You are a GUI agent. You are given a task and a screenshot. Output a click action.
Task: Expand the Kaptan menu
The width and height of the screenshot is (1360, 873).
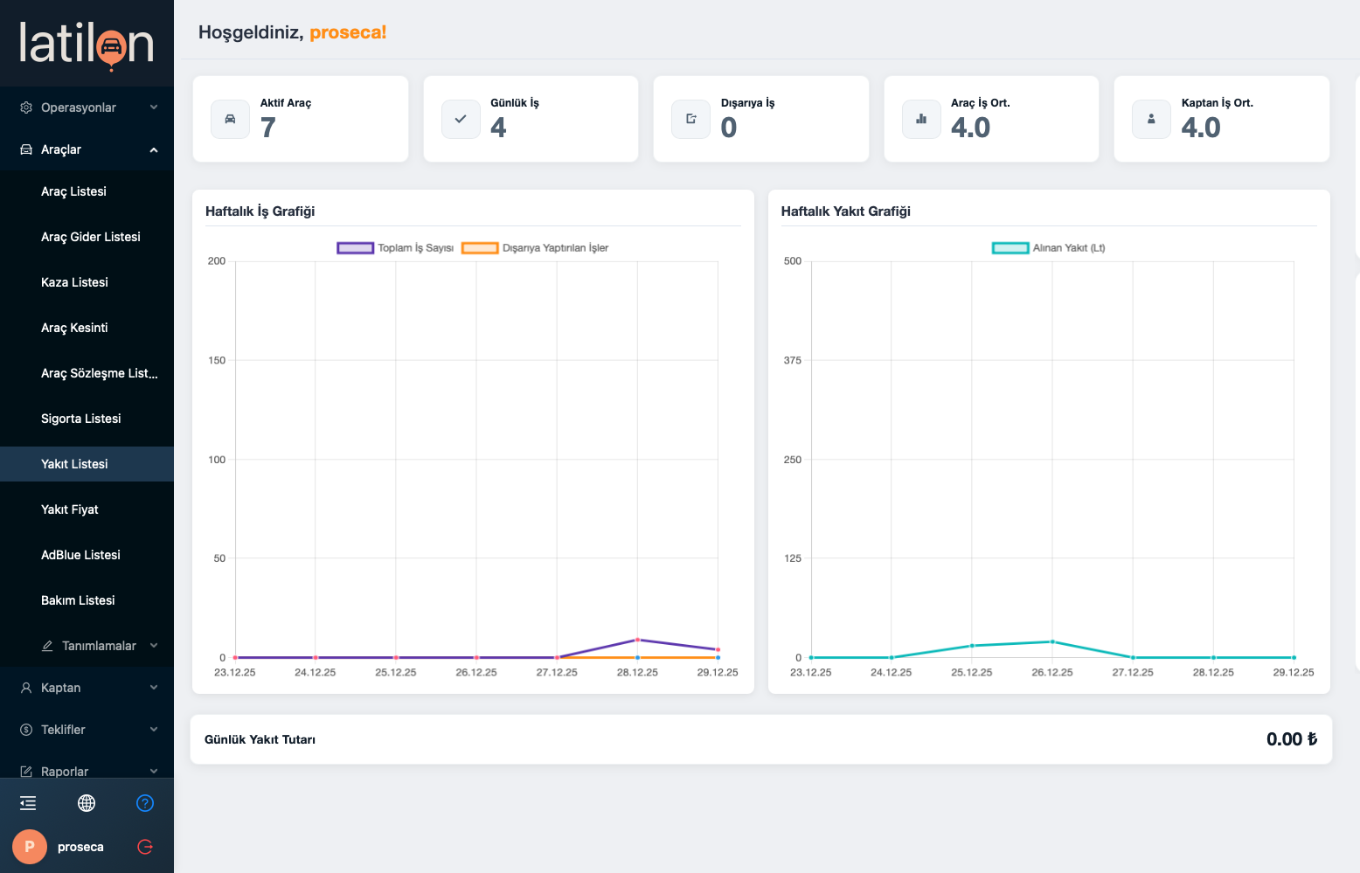click(x=87, y=688)
